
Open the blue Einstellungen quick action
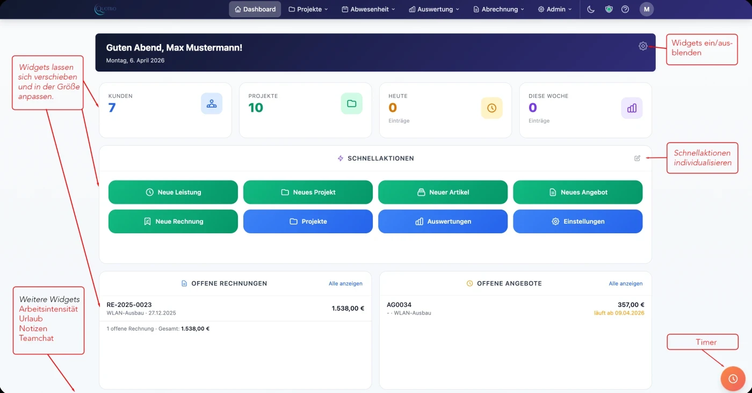pos(577,221)
